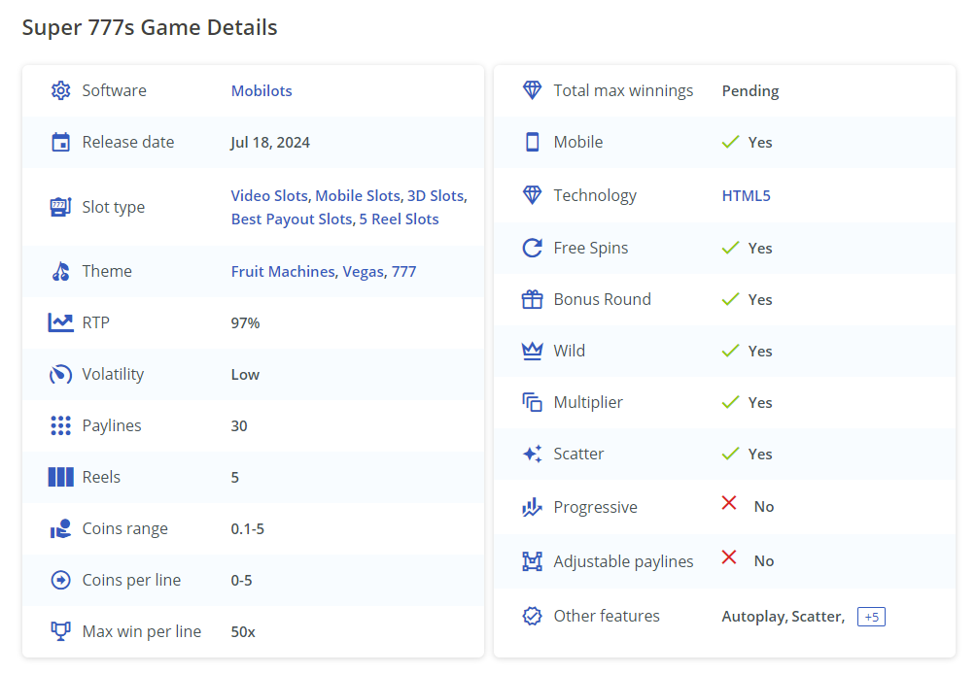Click the Adjustable paylines icon
The height and width of the screenshot is (674, 976).
click(x=532, y=561)
